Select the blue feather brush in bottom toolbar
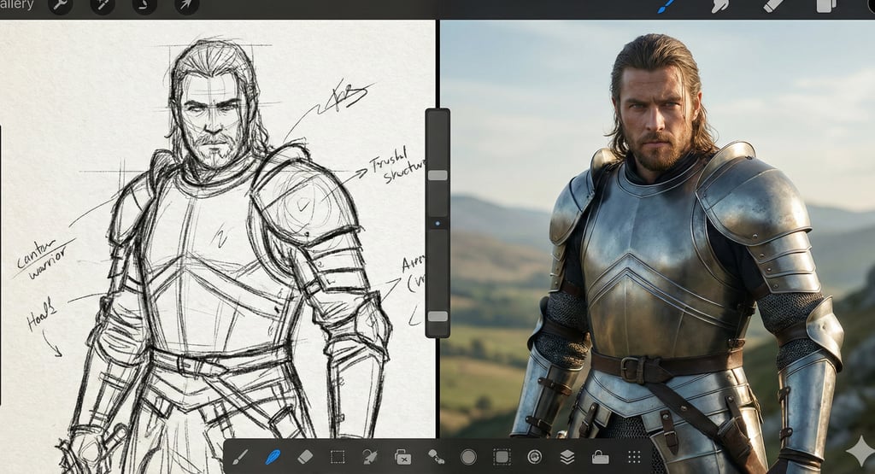 273,457
